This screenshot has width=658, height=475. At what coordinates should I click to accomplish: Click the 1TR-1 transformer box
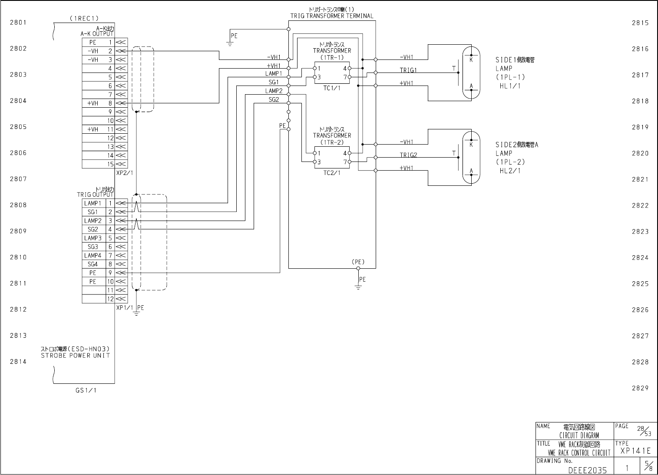(332, 73)
